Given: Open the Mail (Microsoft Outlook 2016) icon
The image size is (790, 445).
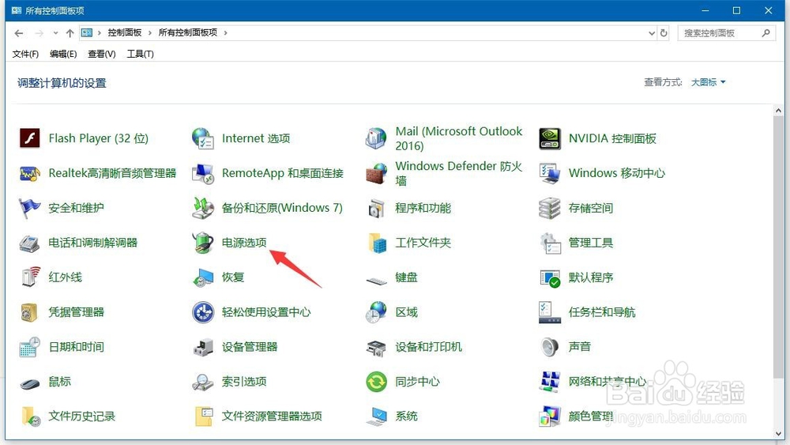Looking at the screenshot, I should click(376, 138).
